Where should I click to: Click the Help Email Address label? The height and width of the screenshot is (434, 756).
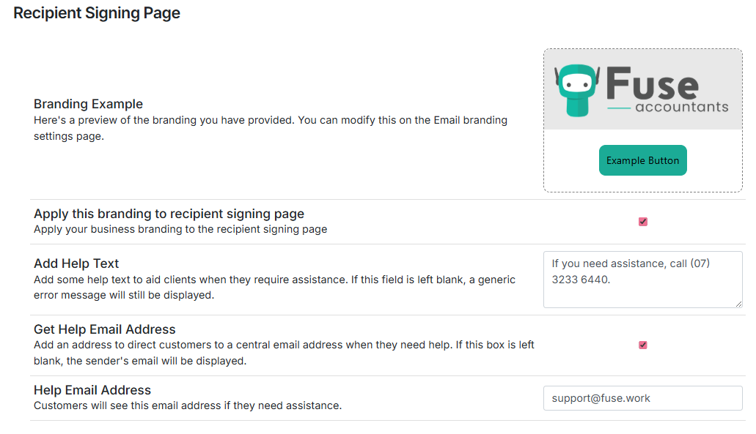tap(92, 390)
